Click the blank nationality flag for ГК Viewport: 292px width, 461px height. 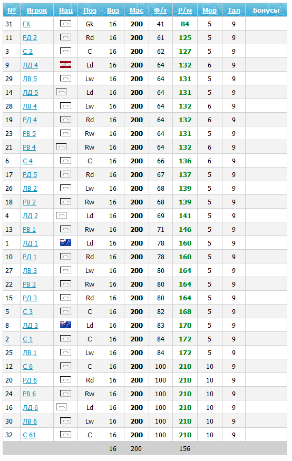65,24
